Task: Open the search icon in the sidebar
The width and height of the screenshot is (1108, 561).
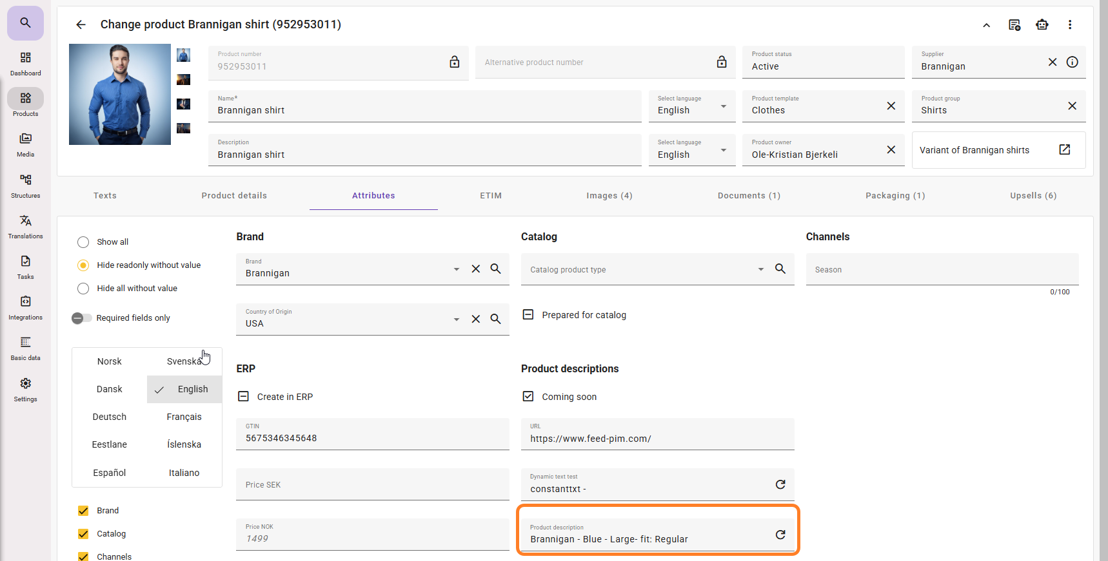Action: [x=25, y=23]
